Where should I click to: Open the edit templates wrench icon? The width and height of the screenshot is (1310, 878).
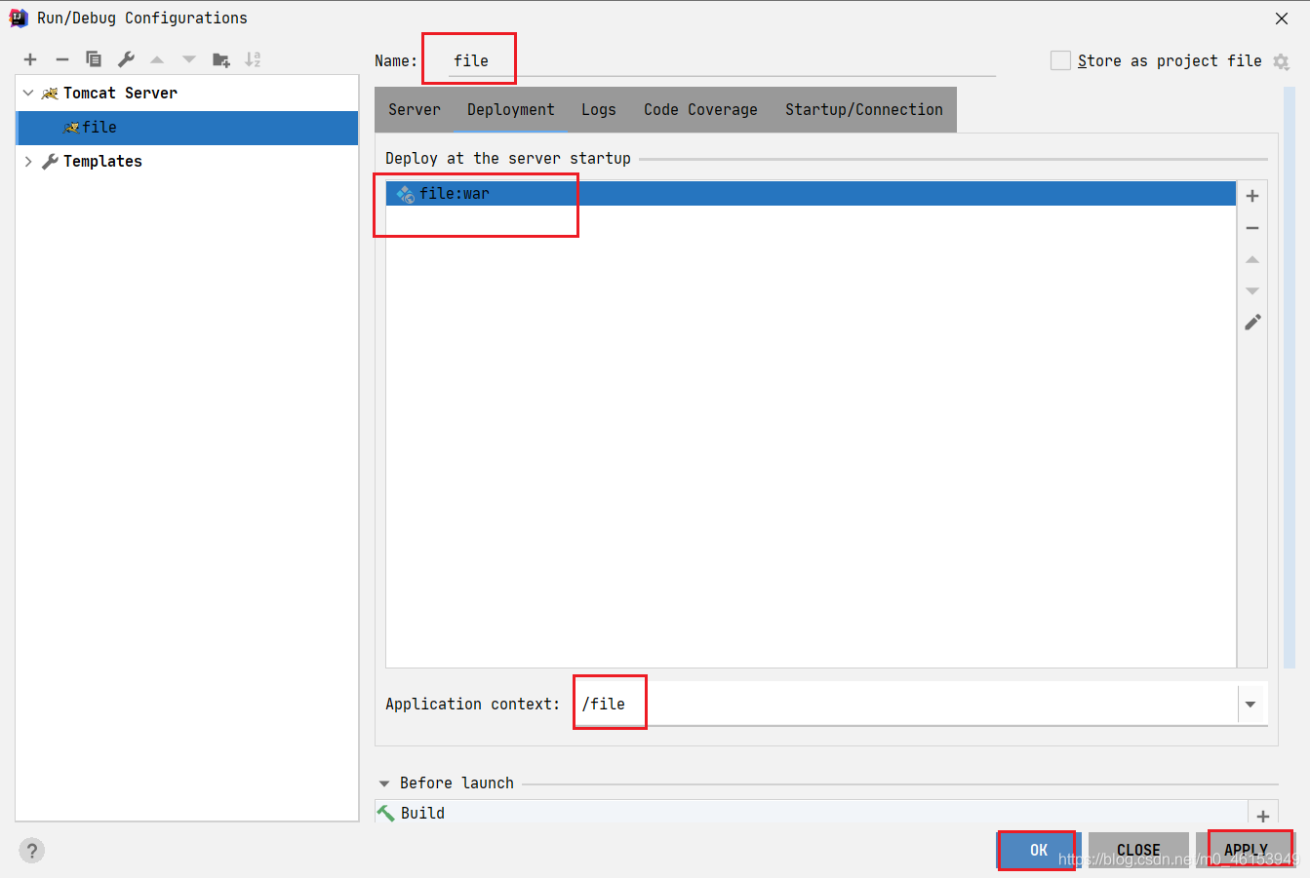click(x=126, y=59)
